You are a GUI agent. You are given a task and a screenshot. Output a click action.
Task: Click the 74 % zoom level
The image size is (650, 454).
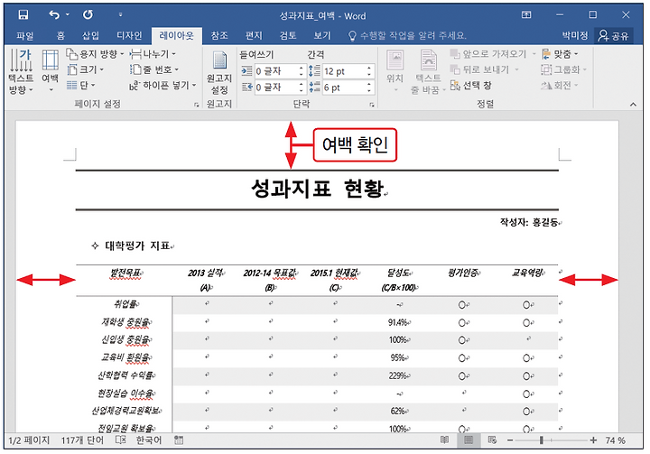click(x=615, y=440)
